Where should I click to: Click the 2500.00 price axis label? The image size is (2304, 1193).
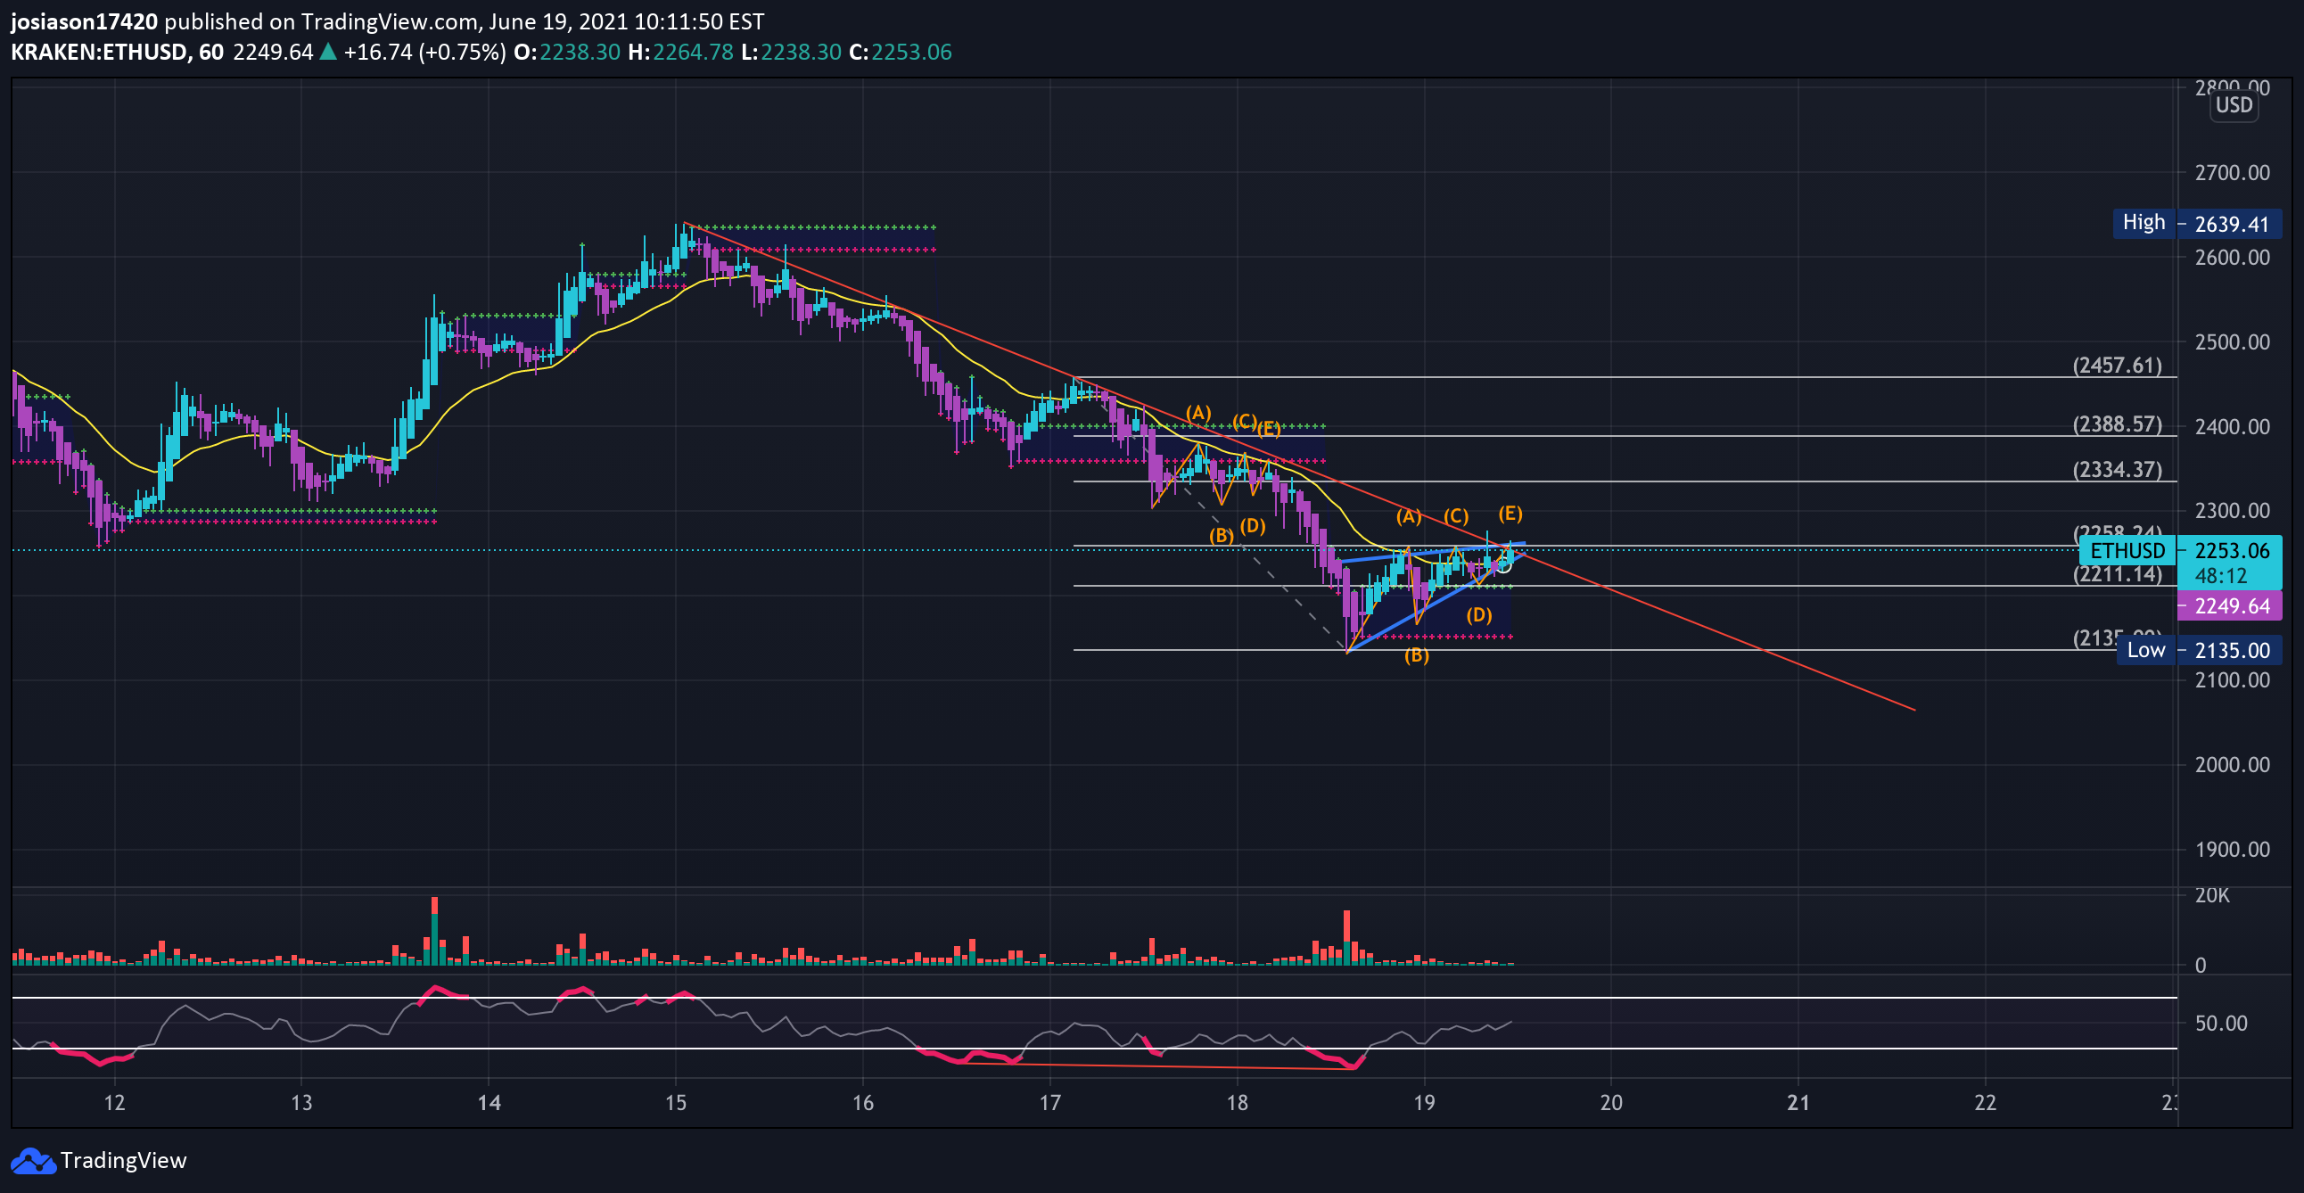coord(2232,341)
